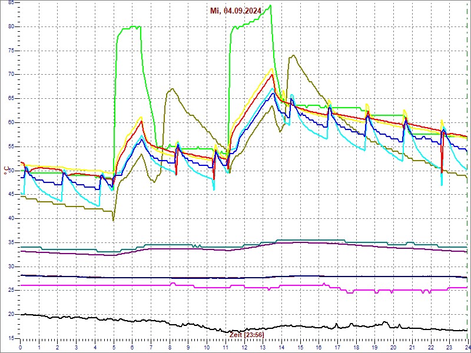Click the 'Zeit [23:56]' time label
Screen dimensions: 471x353
(x=247, y=334)
